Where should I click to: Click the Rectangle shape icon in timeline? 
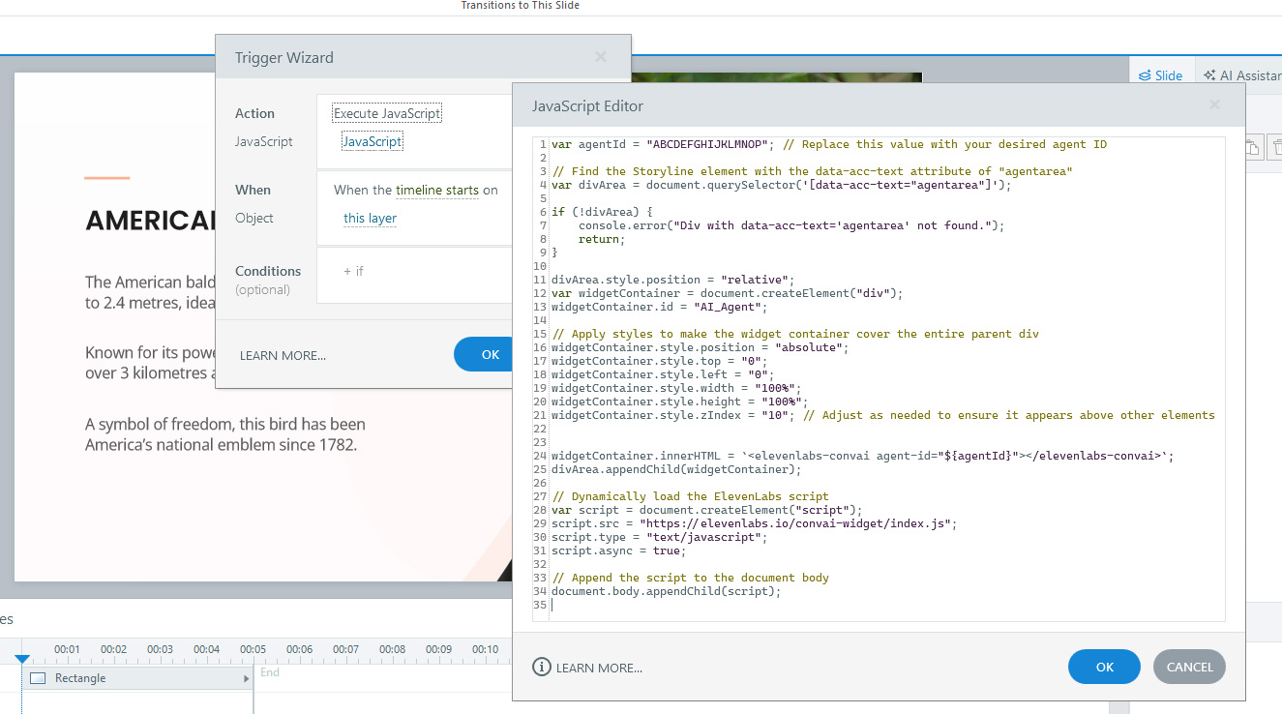[x=38, y=678]
